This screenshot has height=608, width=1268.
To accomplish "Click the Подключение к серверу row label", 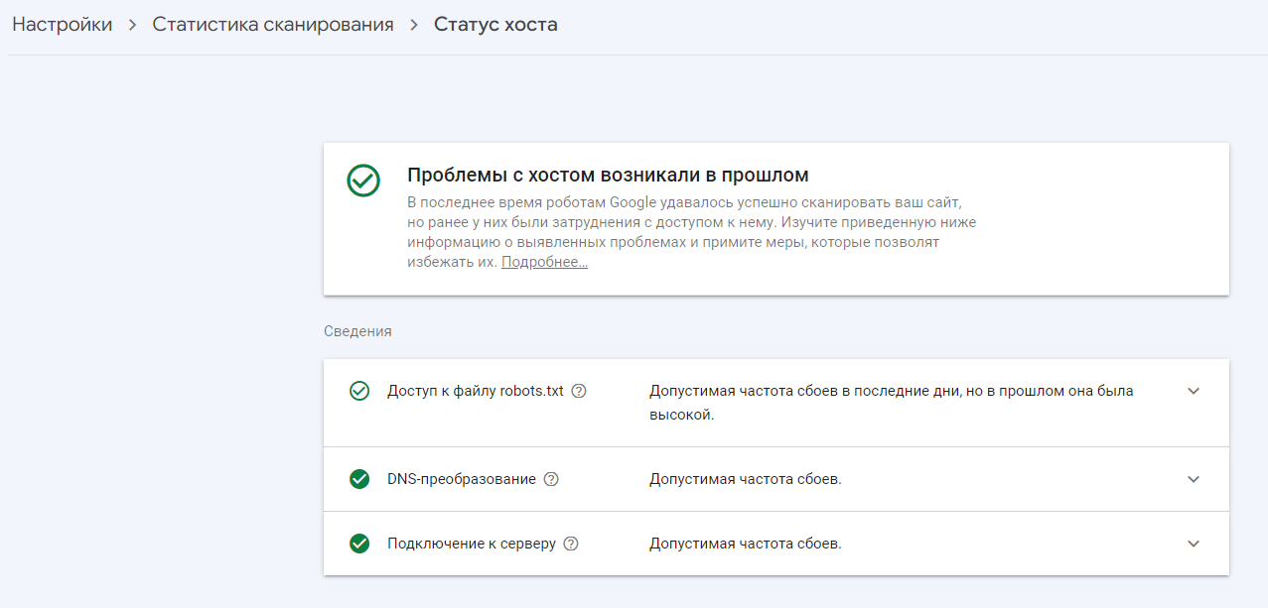I will [471, 544].
